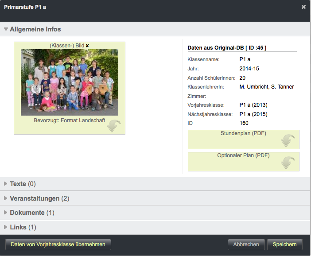Click the Zimmer: field label
Viewport: 311px width, 256px height.
197,96
